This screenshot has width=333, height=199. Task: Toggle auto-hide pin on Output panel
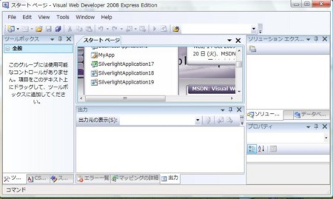click(230, 110)
